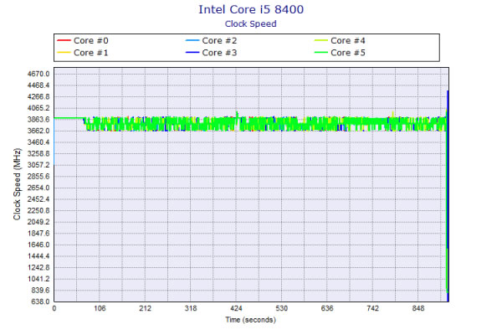
Task: Click the 3662.0 y-axis value
Action: click(38, 131)
